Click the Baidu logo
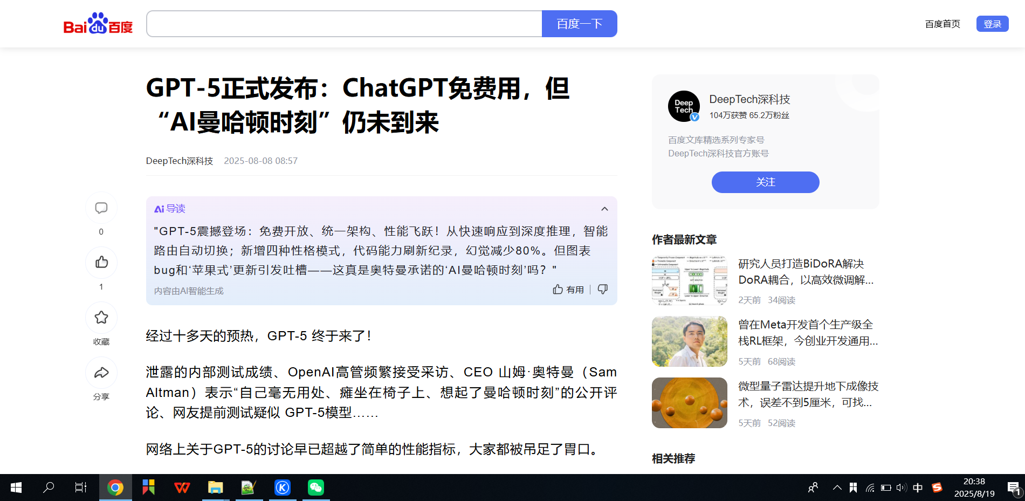The image size is (1025, 501). coord(98,24)
